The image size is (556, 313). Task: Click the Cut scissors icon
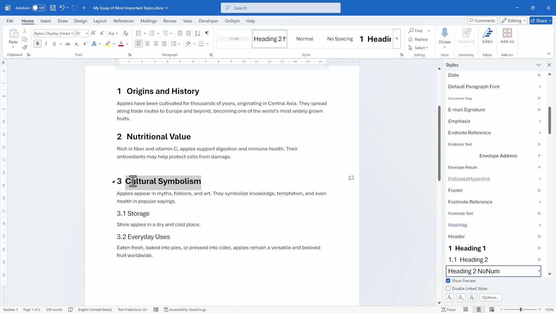point(25,31)
